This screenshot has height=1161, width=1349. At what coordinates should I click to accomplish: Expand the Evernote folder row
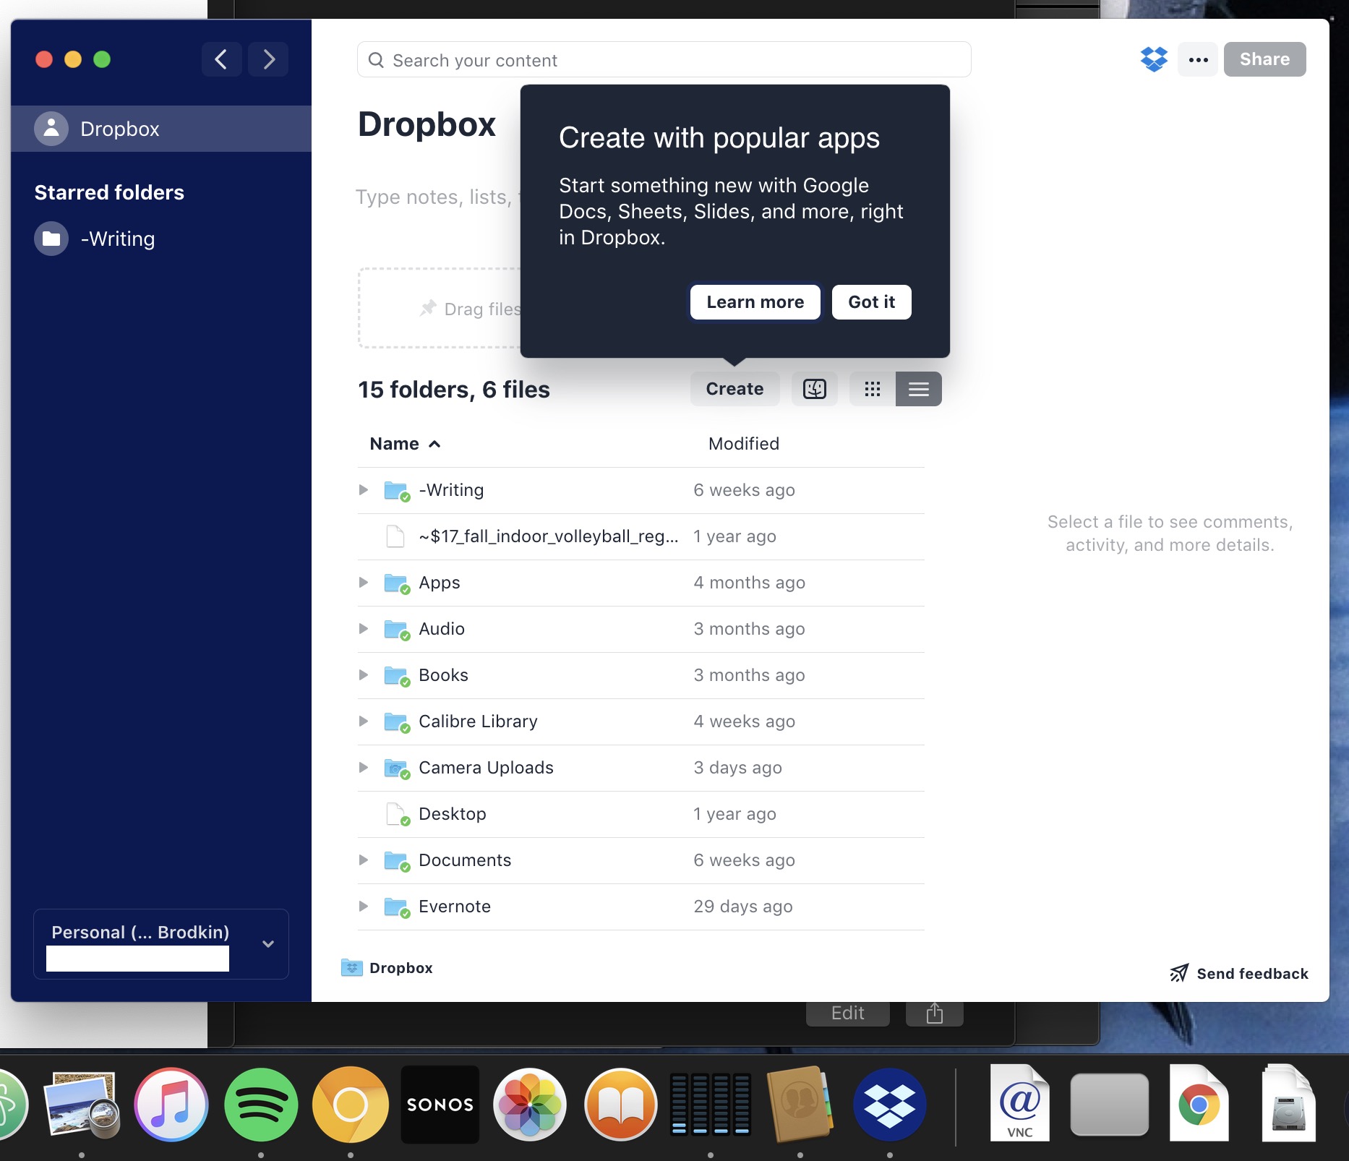coord(364,906)
